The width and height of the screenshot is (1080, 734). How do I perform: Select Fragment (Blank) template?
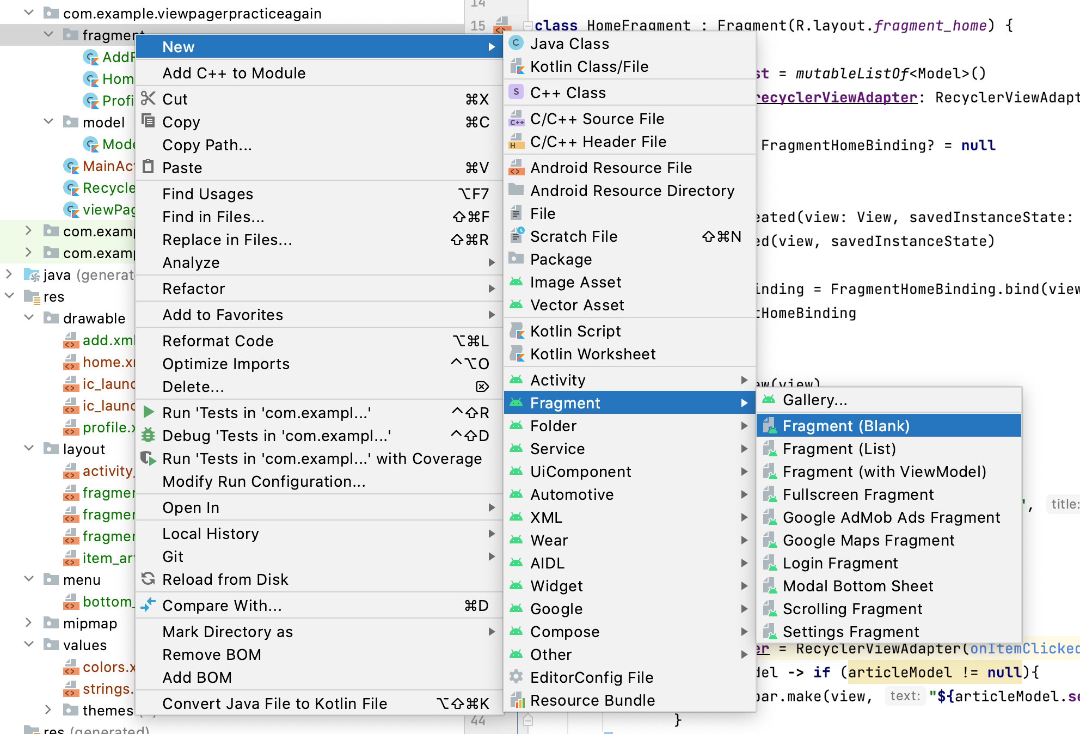(x=845, y=426)
